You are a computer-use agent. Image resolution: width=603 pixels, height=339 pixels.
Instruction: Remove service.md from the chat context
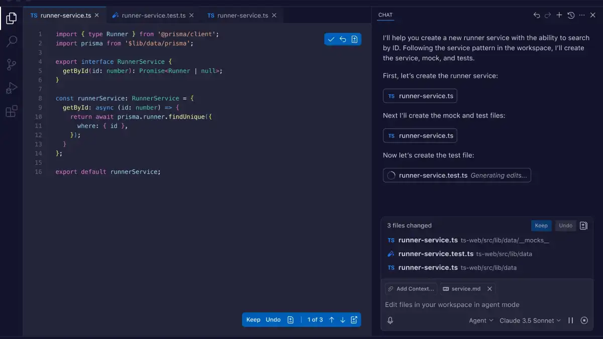489,288
